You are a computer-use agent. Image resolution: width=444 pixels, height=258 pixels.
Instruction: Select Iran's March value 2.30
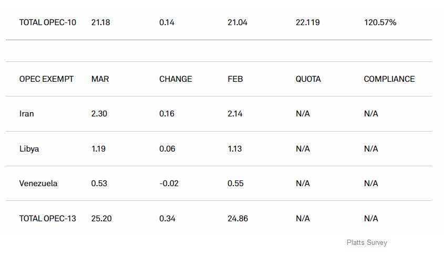tap(99, 114)
